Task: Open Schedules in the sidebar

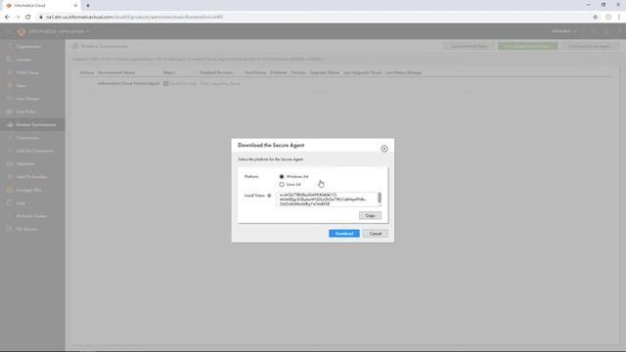Action: (x=25, y=163)
